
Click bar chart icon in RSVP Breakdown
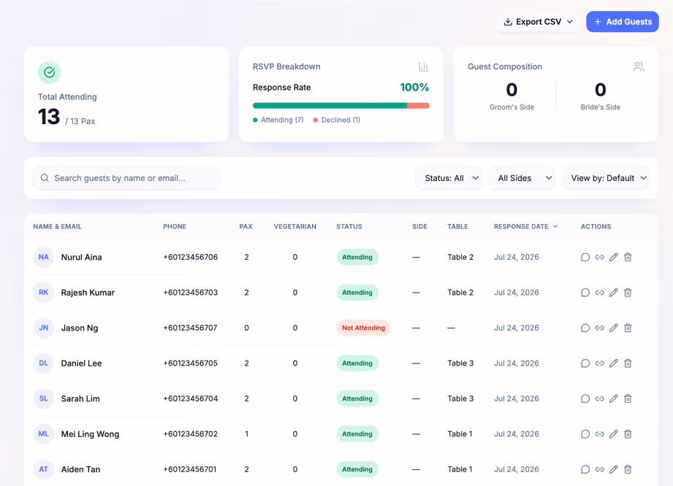click(423, 66)
